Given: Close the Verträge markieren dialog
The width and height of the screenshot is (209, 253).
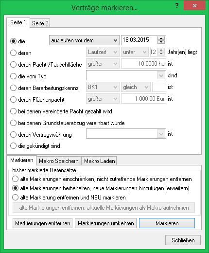Looking at the screenshot, I should 195,6.
